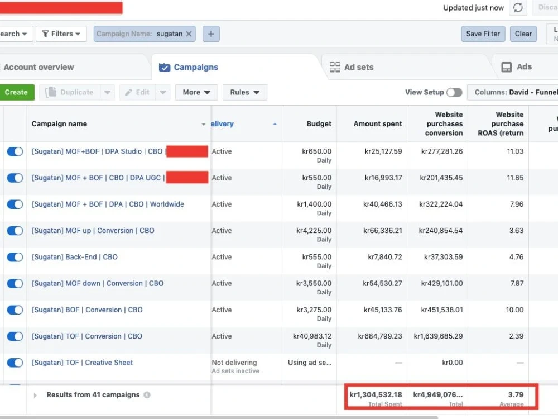Switch to Account overview tab
This screenshot has width=558, height=419.
tap(39, 68)
